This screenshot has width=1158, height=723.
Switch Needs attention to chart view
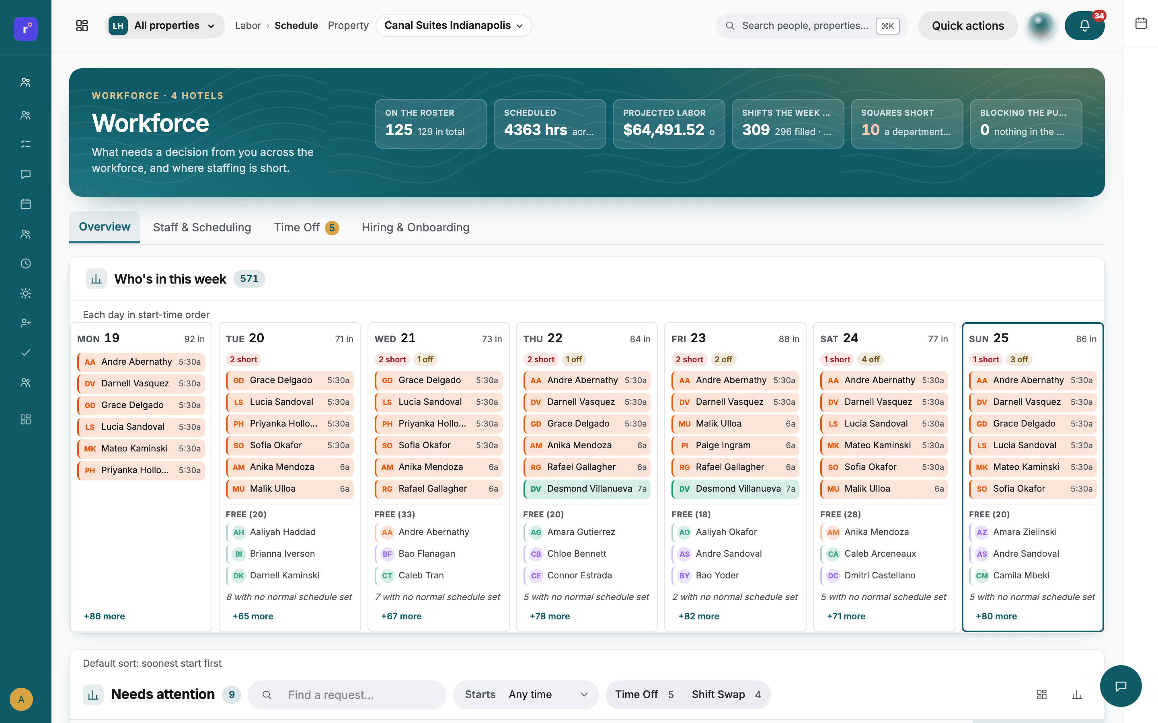(x=1077, y=694)
